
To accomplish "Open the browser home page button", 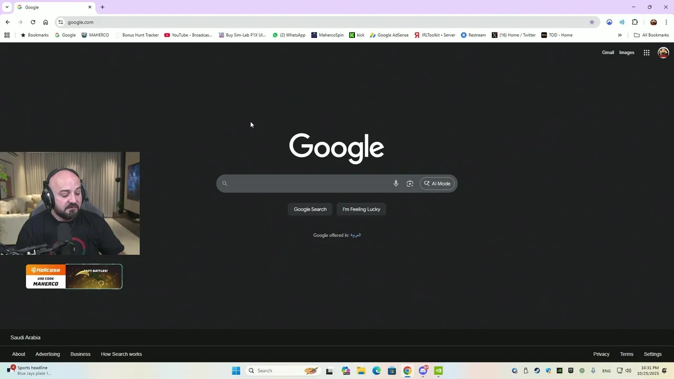I will (x=45, y=22).
